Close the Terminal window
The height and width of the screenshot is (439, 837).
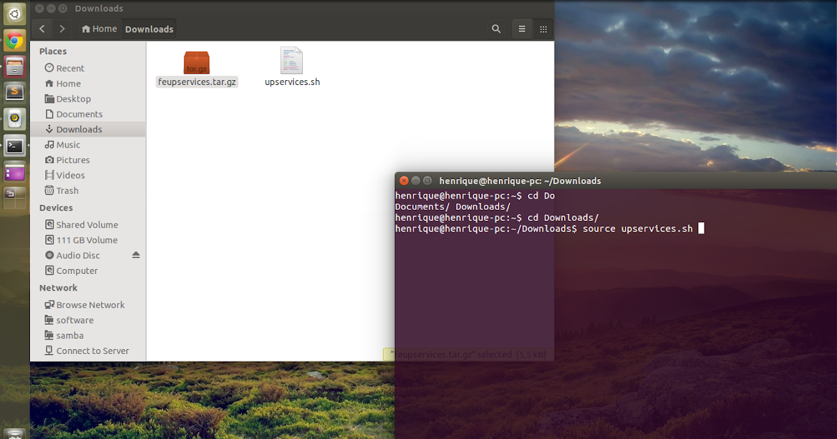pyautogui.click(x=404, y=180)
